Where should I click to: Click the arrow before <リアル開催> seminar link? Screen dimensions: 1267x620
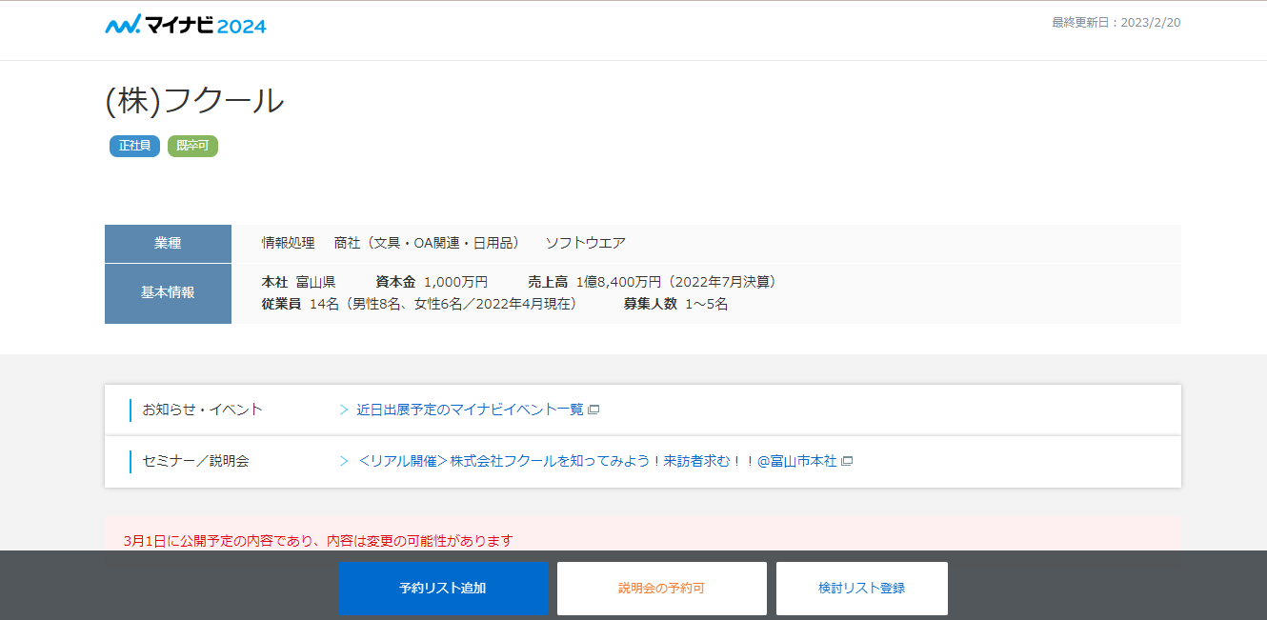[344, 461]
